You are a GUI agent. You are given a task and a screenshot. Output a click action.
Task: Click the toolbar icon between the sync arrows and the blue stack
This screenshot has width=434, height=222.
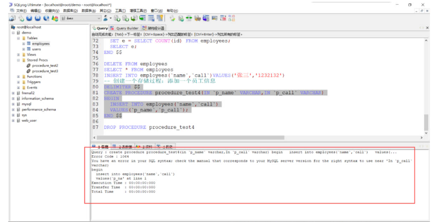click(197, 19)
